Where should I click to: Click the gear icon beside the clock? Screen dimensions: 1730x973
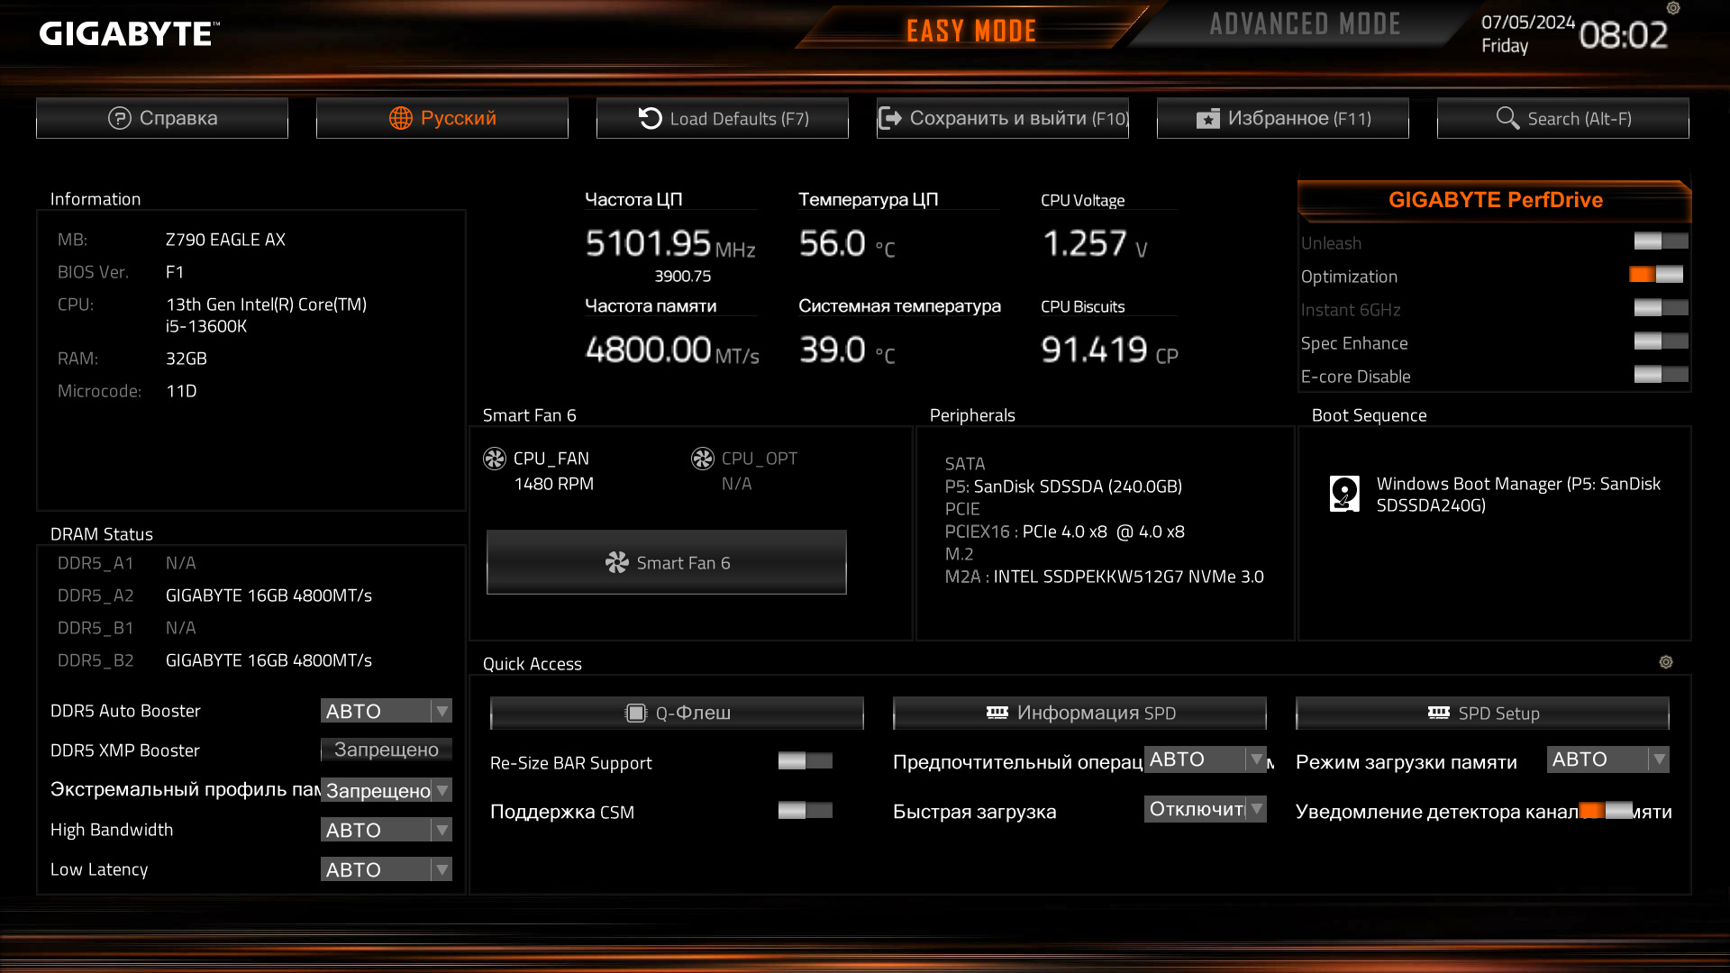1673,8
